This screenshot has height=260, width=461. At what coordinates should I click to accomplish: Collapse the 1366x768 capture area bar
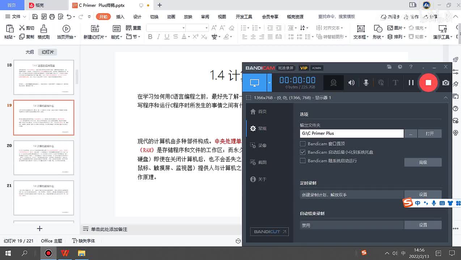pyautogui.click(x=446, y=98)
